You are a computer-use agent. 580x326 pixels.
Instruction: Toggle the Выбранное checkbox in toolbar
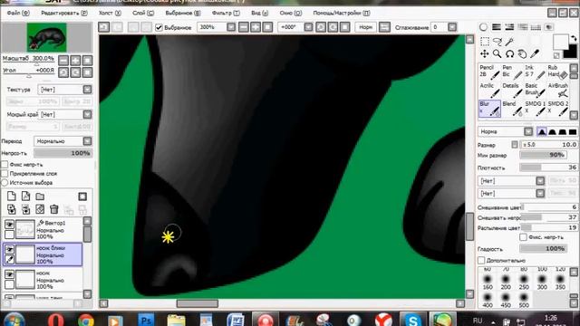tap(159, 27)
